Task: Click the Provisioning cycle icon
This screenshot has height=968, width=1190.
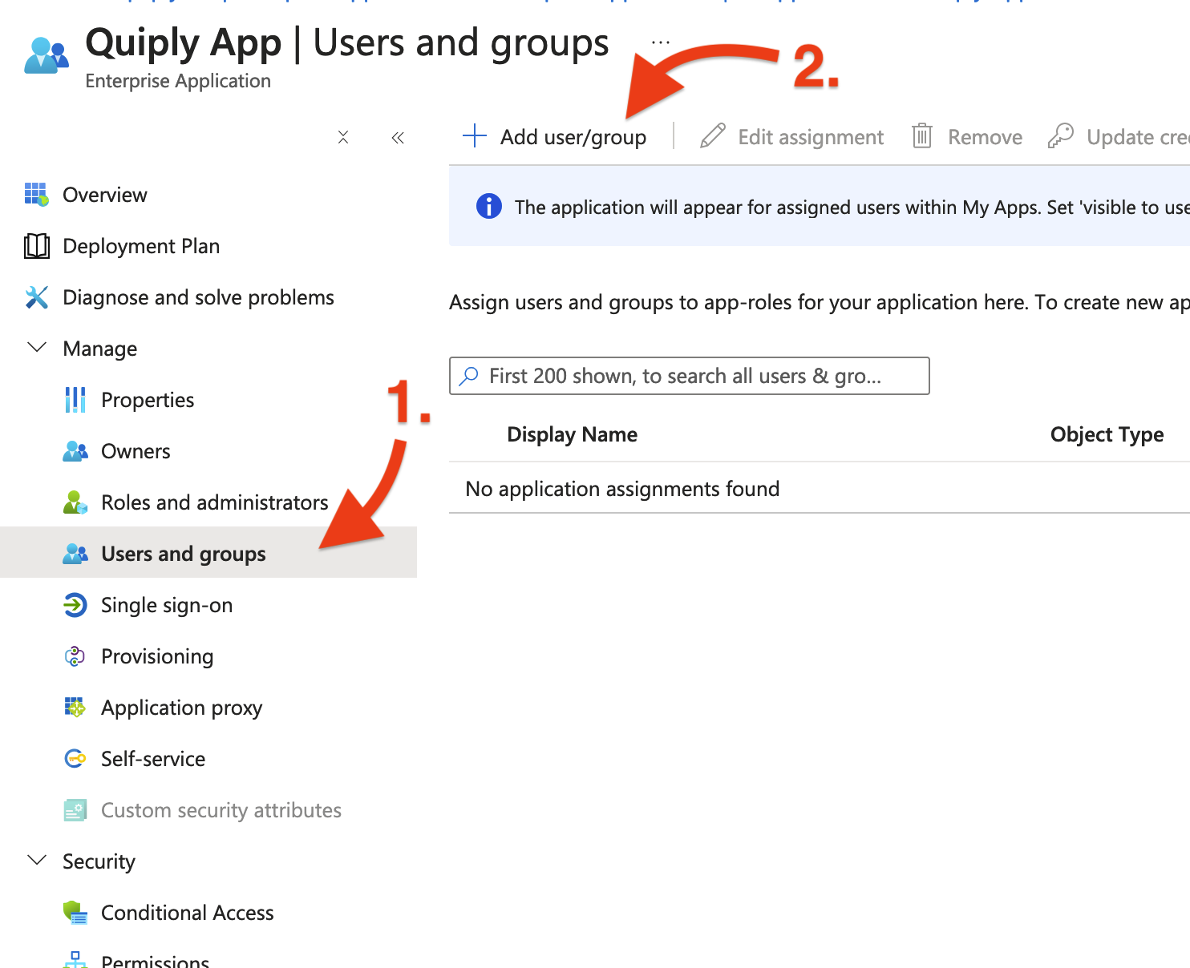Action: click(75, 656)
